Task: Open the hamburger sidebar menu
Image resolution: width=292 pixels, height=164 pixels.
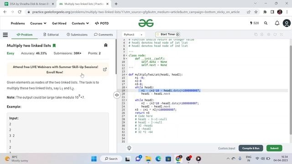Action: pyautogui.click(x=5, y=35)
